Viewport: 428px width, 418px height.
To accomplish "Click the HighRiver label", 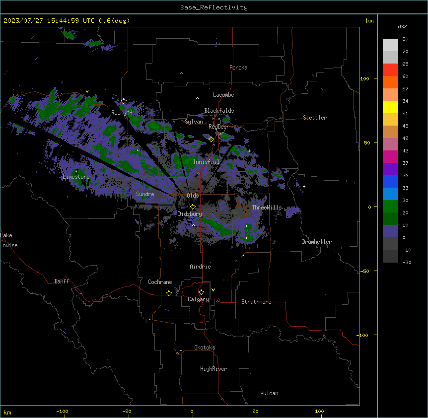I will pyautogui.click(x=214, y=369).
